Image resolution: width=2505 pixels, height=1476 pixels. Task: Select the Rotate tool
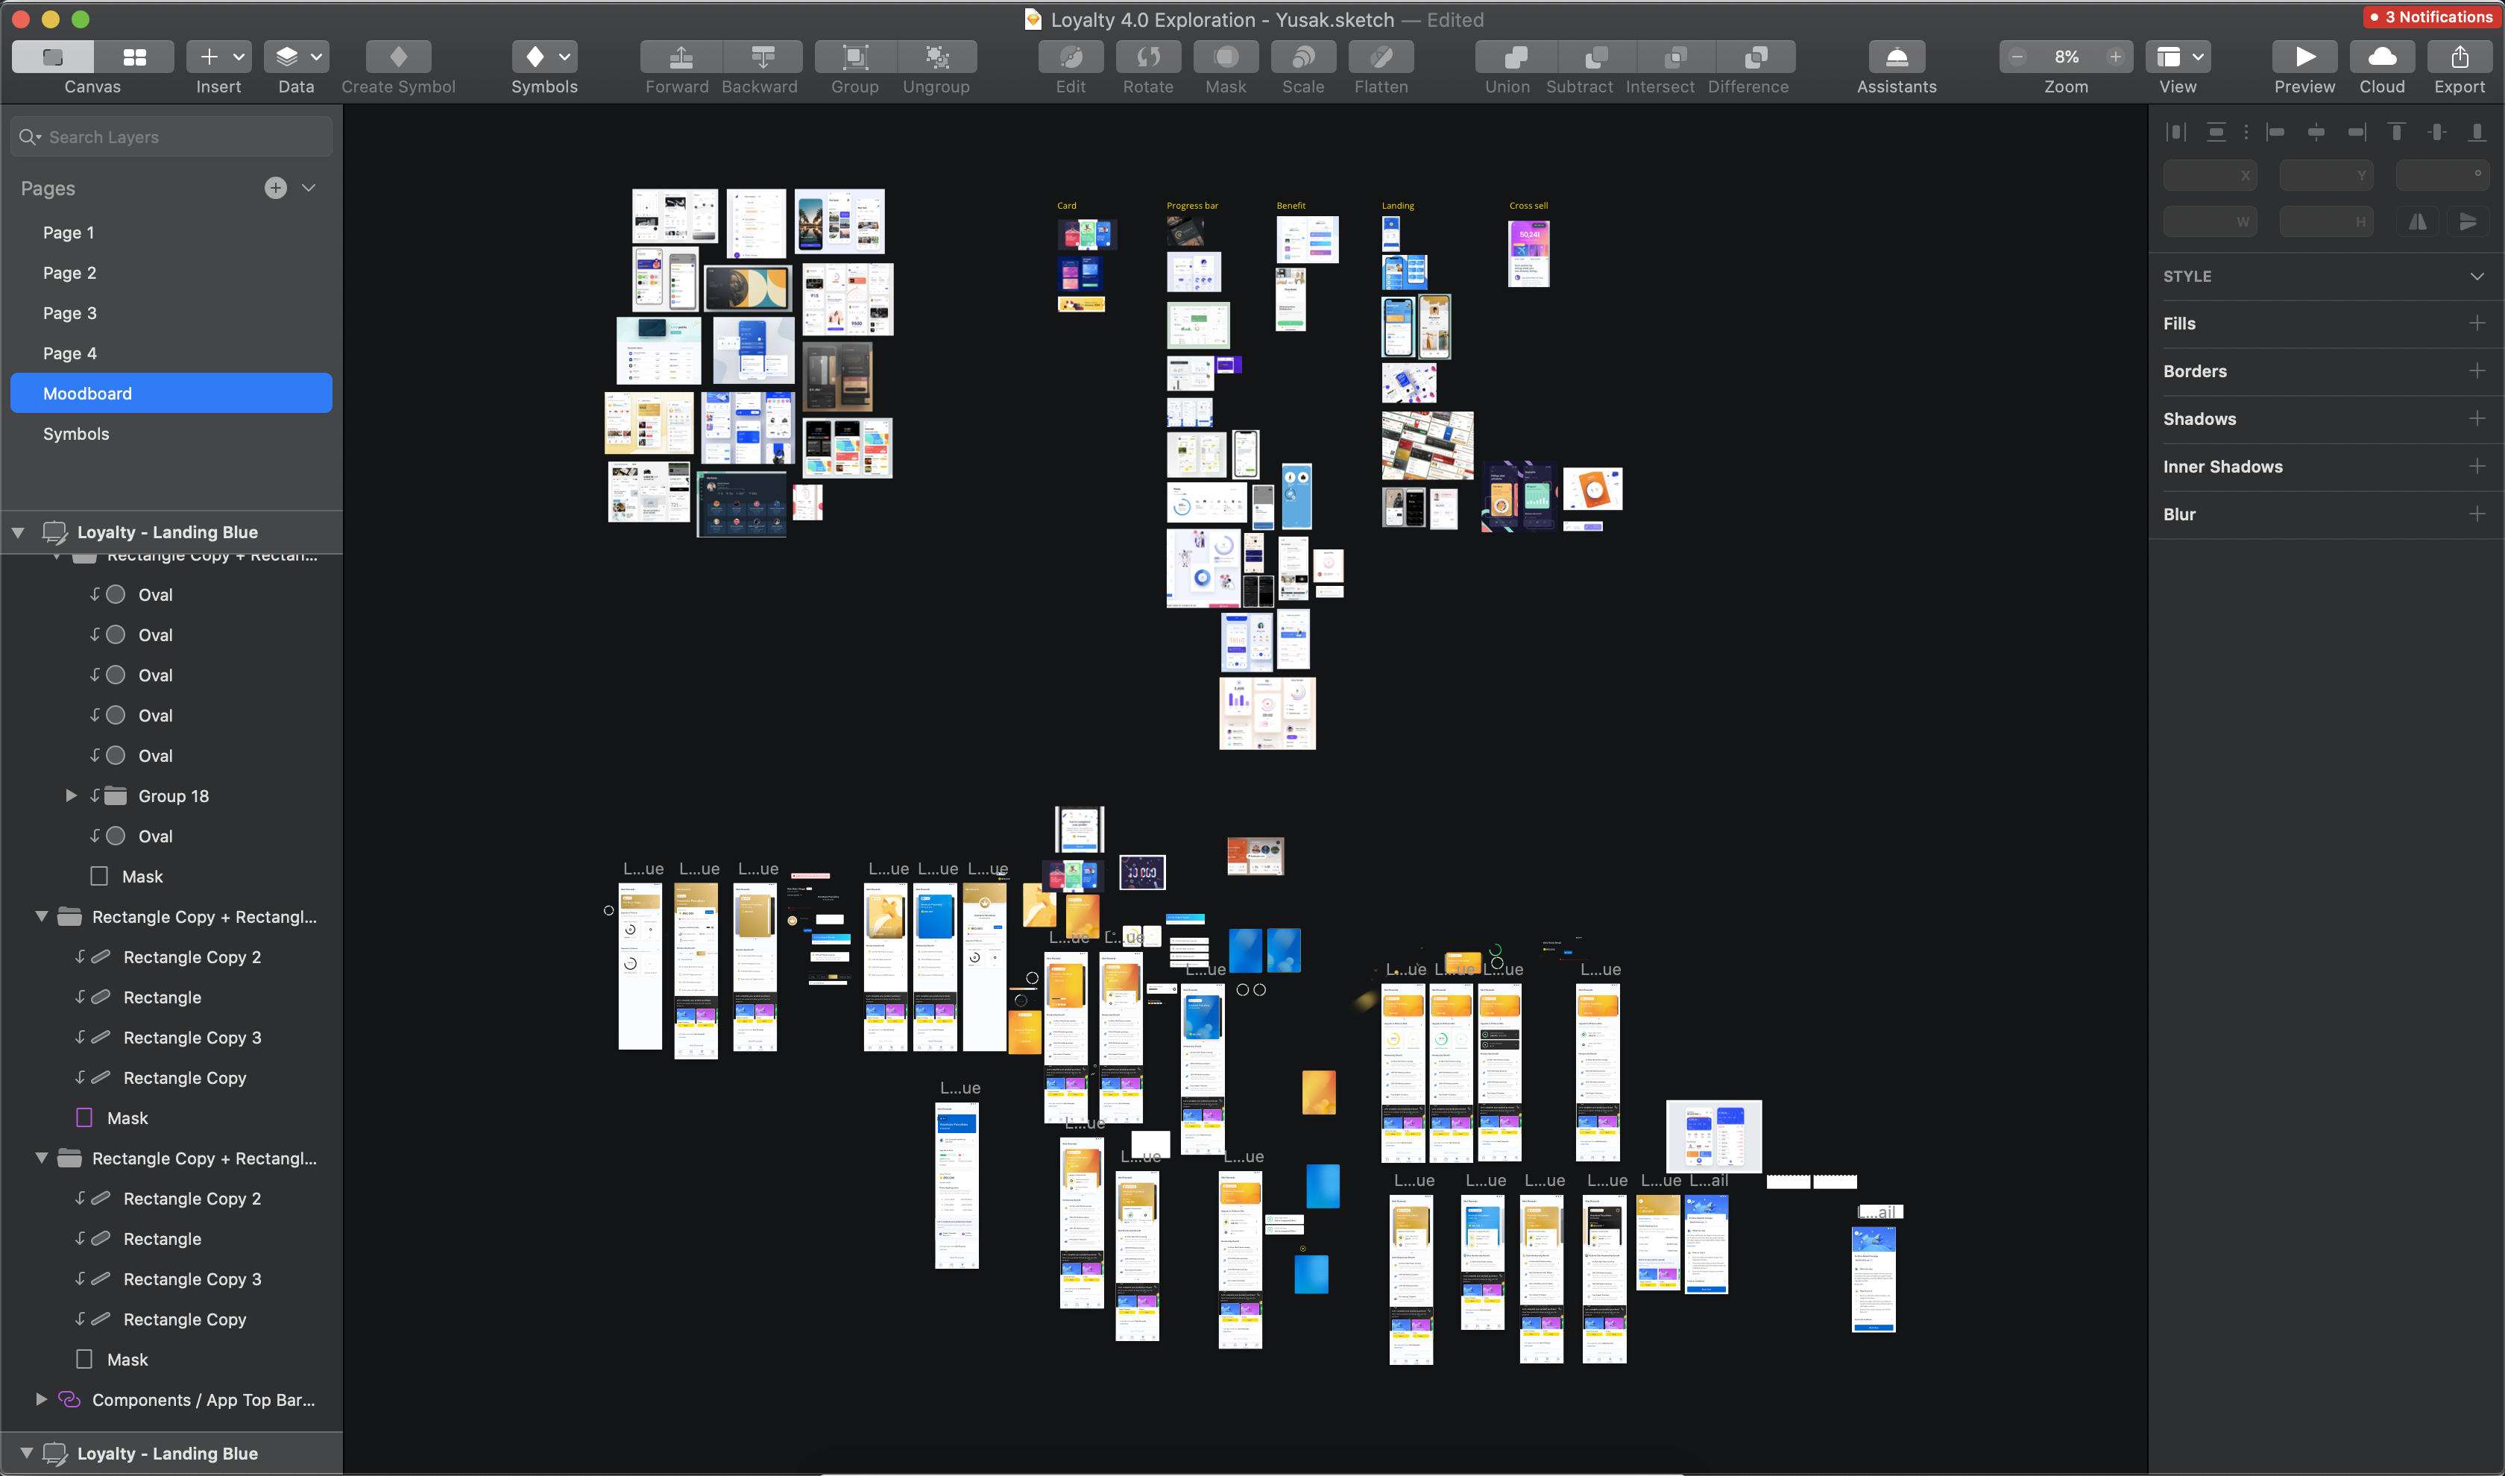[x=1147, y=57]
